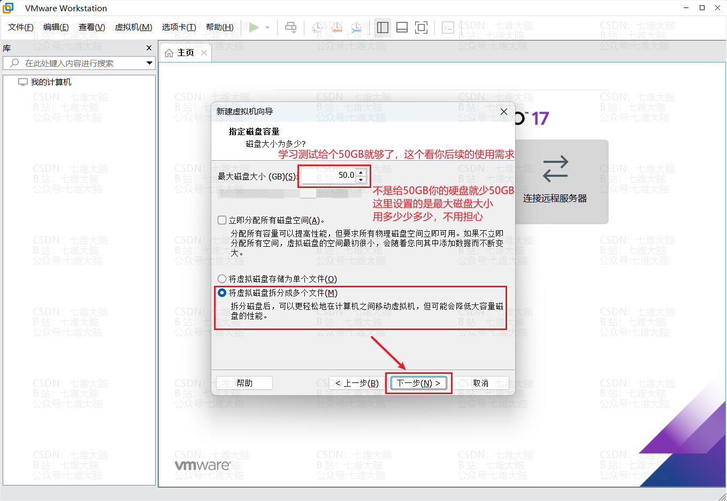Click the library search input field
The image size is (727, 501).
79,63
